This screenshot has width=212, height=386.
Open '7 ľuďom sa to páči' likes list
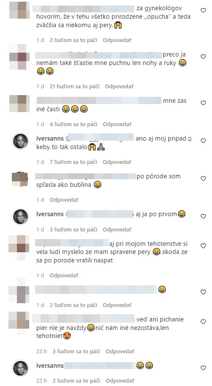73,162
